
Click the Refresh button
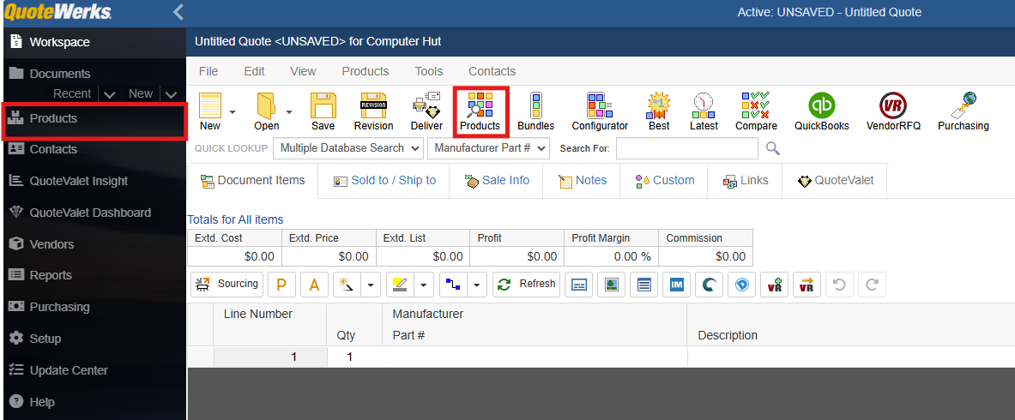pyautogui.click(x=527, y=285)
